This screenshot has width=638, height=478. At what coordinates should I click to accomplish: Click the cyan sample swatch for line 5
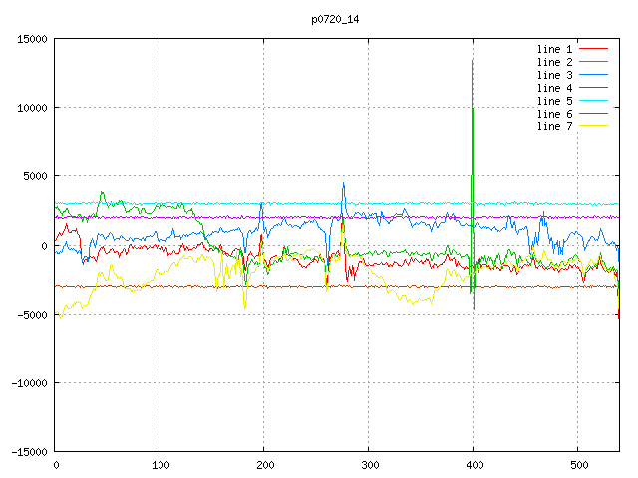tap(594, 101)
